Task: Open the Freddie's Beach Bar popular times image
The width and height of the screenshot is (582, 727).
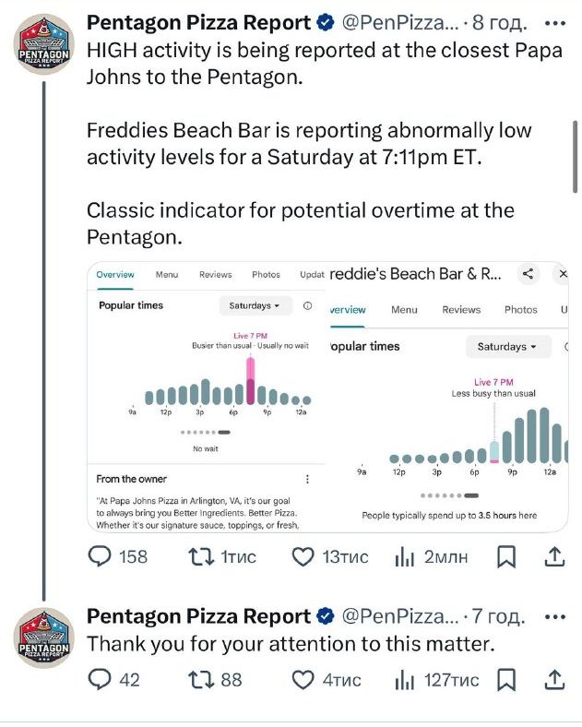Action: point(446,398)
